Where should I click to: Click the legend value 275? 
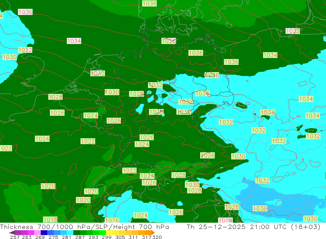point(53,237)
